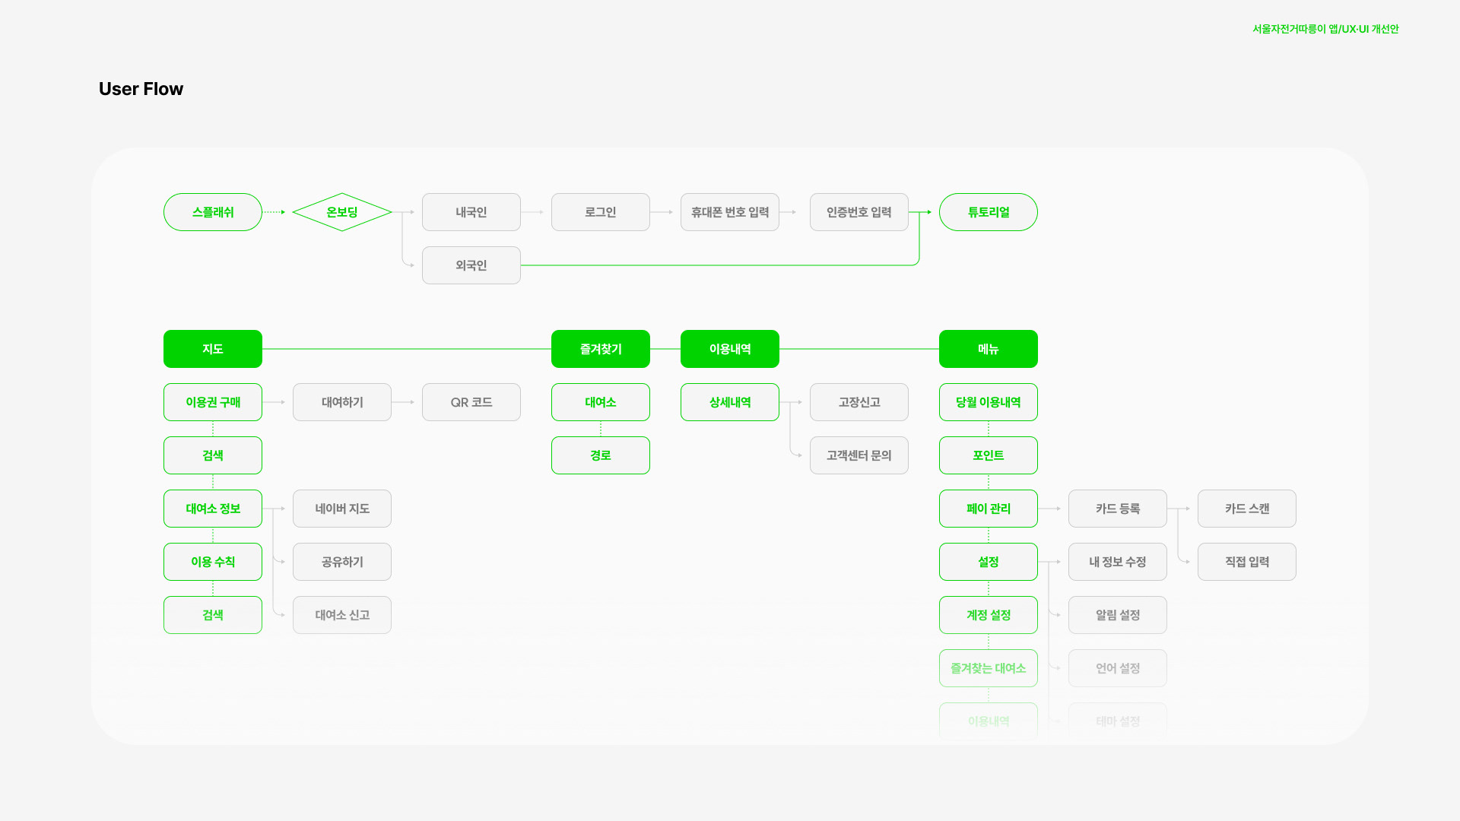Click the QR 코드 box
This screenshot has height=821, width=1460.
pos(471,402)
